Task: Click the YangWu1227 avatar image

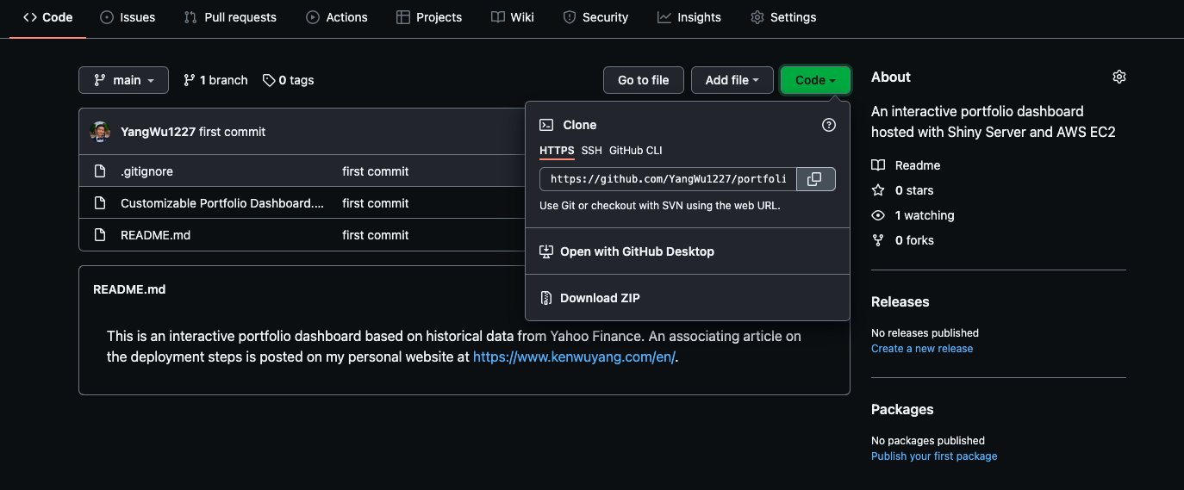Action: (x=101, y=132)
